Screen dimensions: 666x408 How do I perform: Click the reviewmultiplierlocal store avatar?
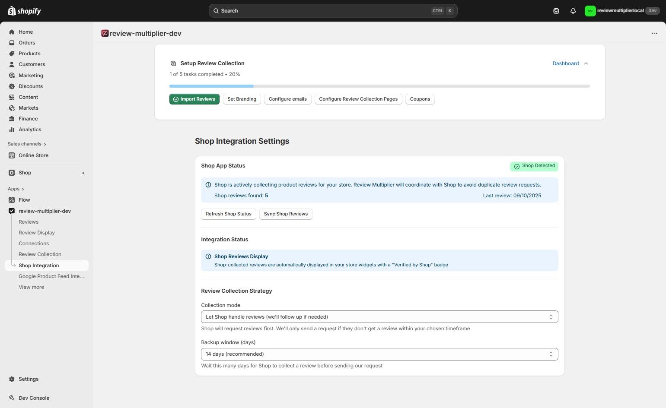pos(590,10)
